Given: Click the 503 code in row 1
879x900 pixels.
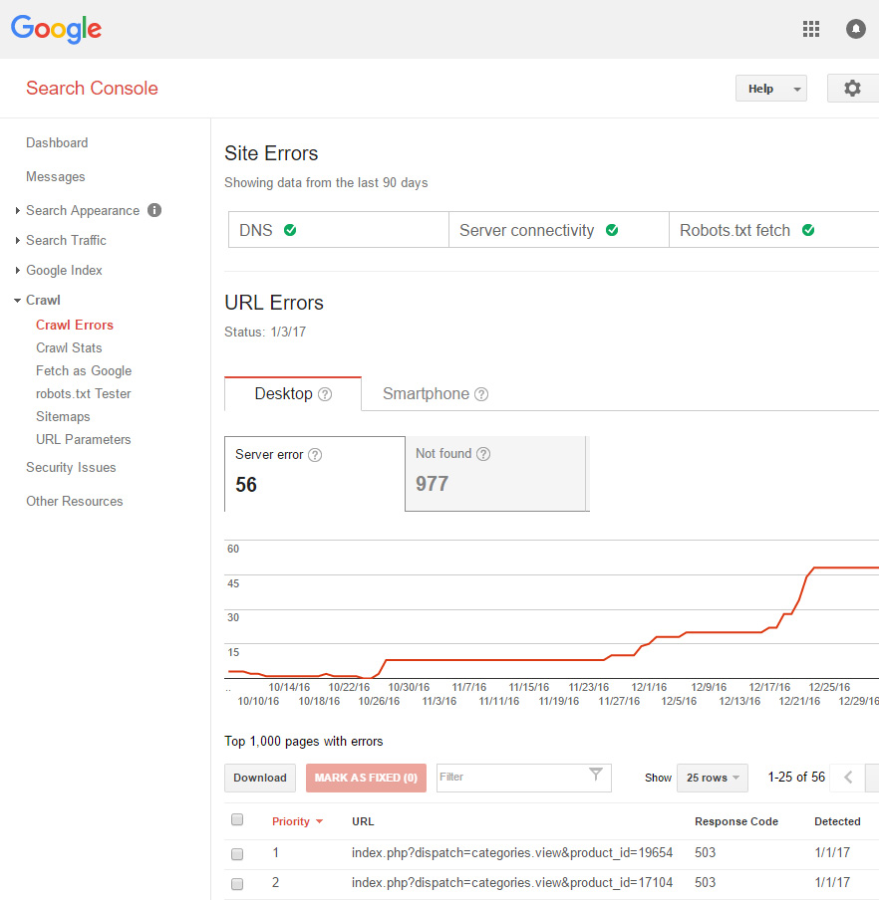Looking at the screenshot, I should [x=706, y=853].
